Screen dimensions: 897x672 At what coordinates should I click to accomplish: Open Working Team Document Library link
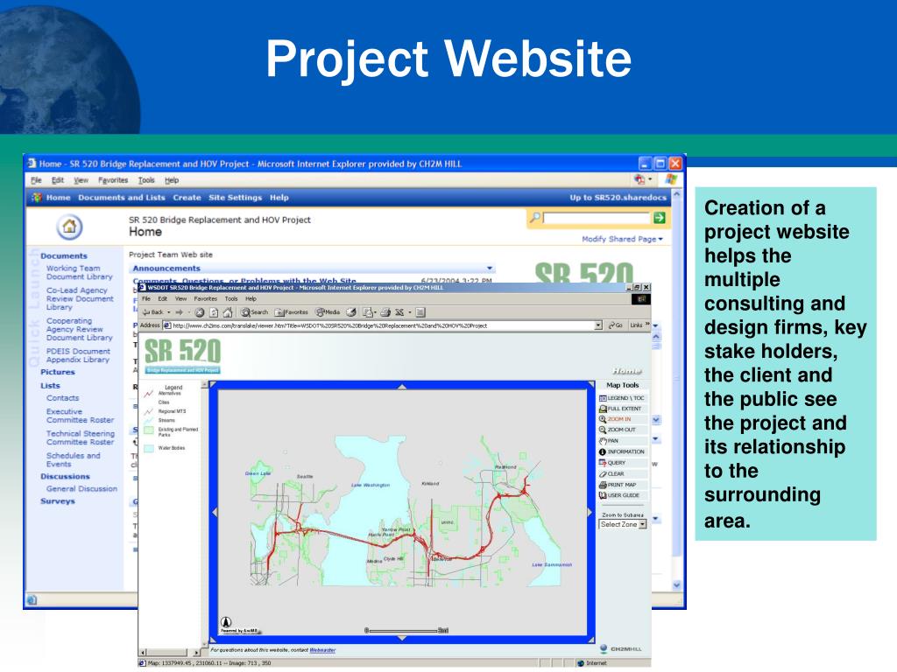click(80, 273)
